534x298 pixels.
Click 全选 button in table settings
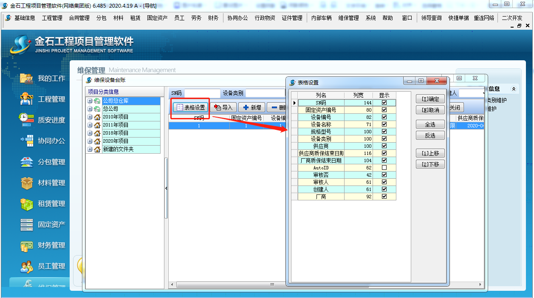click(430, 124)
